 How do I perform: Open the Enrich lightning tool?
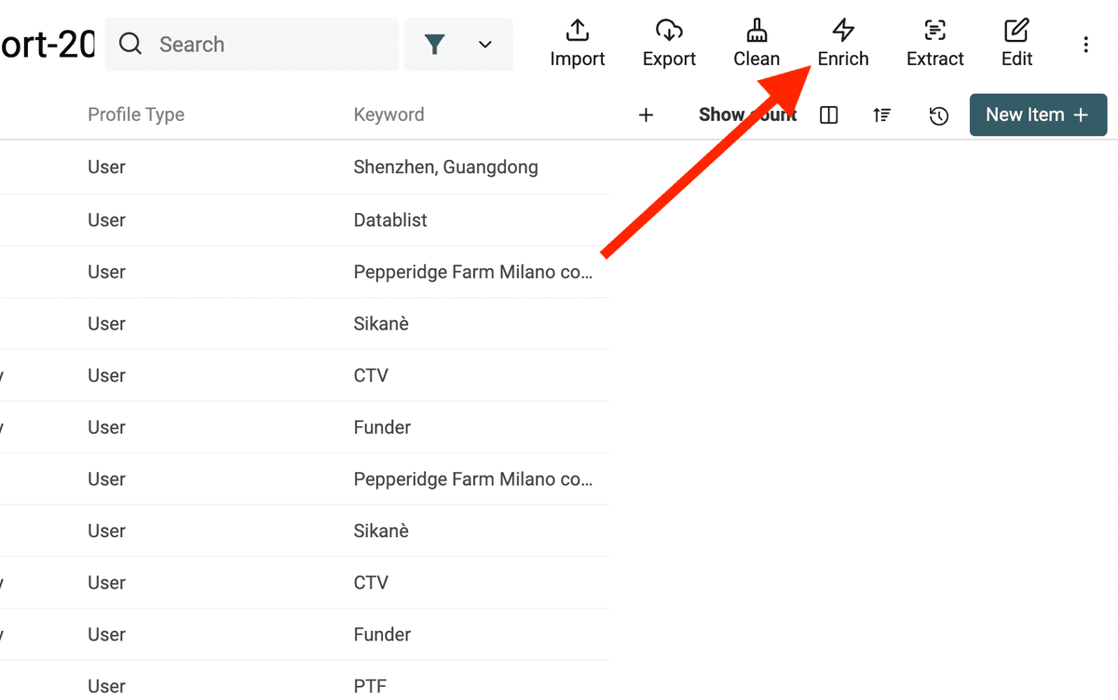click(x=843, y=44)
